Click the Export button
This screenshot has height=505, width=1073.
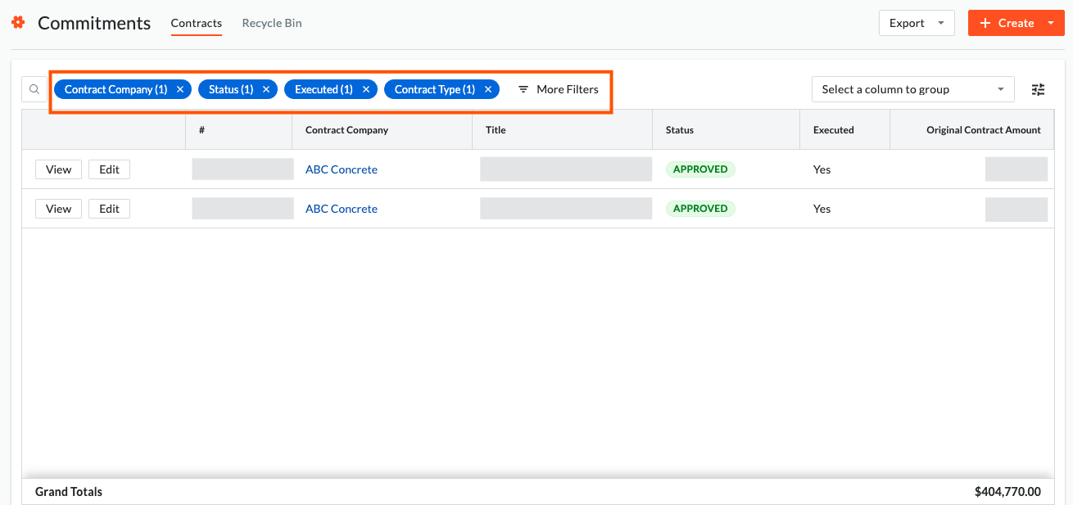[907, 22]
